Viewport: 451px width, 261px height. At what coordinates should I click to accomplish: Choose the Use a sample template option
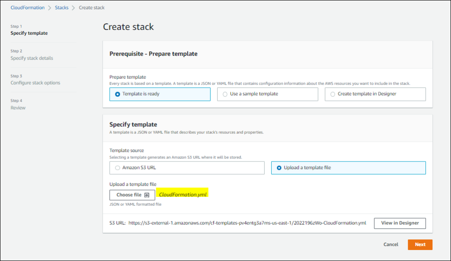(x=225, y=94)
